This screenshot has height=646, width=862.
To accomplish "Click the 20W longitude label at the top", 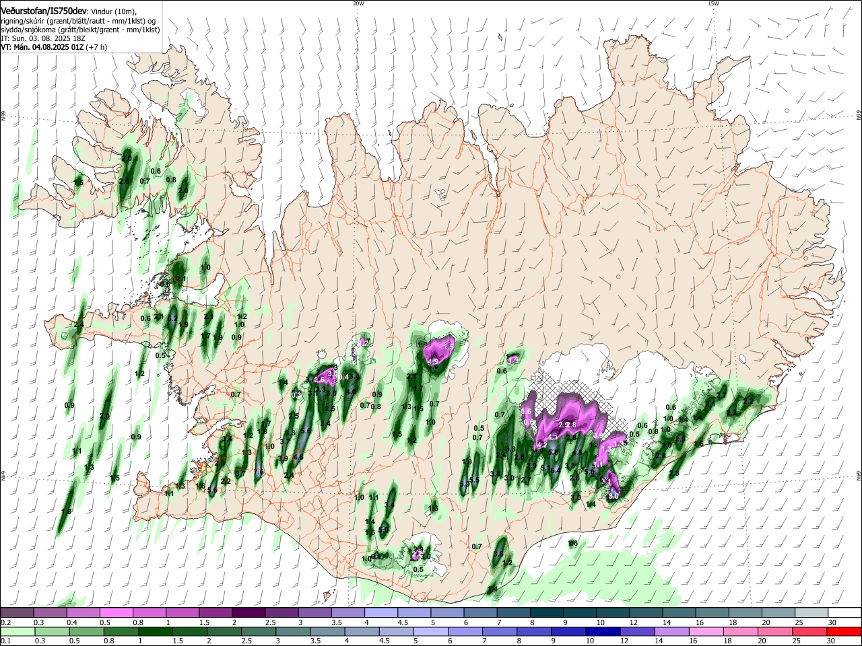I will click(x=358, y=3).
